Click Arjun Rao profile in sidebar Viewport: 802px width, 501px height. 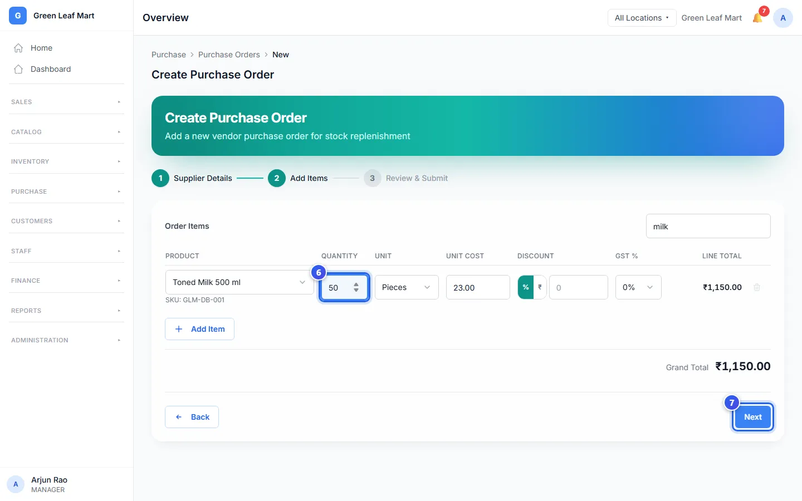tap(67, 484)
